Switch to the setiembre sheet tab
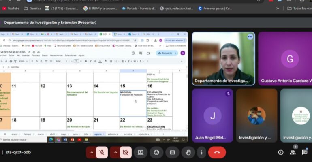This screenshot has height=162, width=312. 113,134
